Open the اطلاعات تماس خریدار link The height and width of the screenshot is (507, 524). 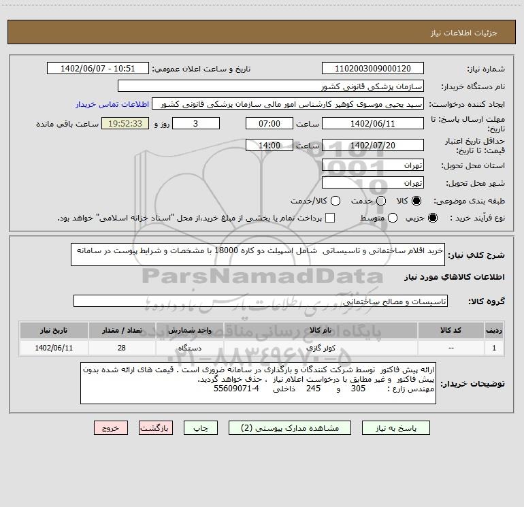112,104
